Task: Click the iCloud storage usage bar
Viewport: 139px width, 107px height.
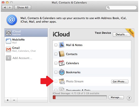Action: coord(80,97)
